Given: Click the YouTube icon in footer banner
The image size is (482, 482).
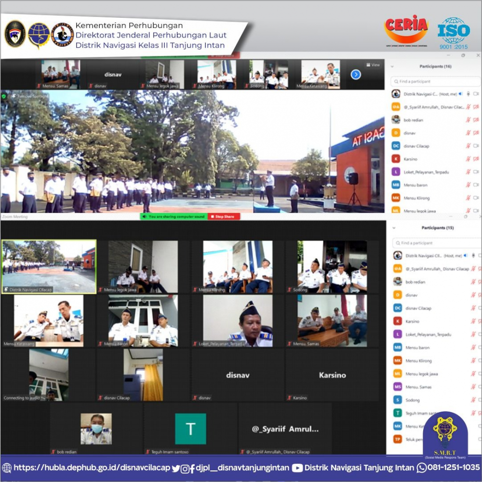Looking at the screenshot, I should click(x=297, y=468).
